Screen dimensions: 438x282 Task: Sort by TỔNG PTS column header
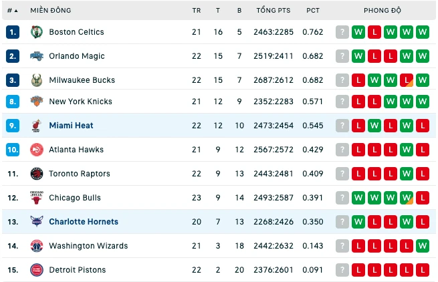273,10
